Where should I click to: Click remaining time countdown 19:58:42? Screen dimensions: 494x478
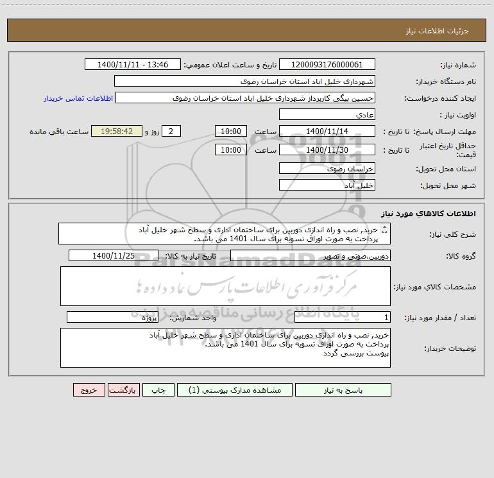click(117, 132)
